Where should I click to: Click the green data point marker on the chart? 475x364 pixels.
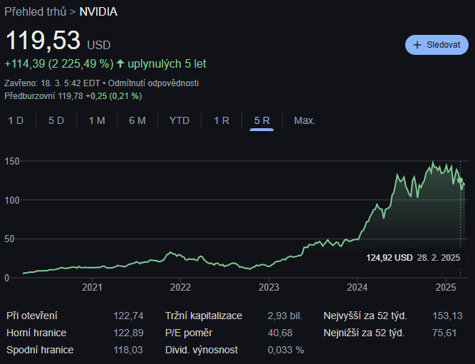pyautogui.click(x=460, y=181)
